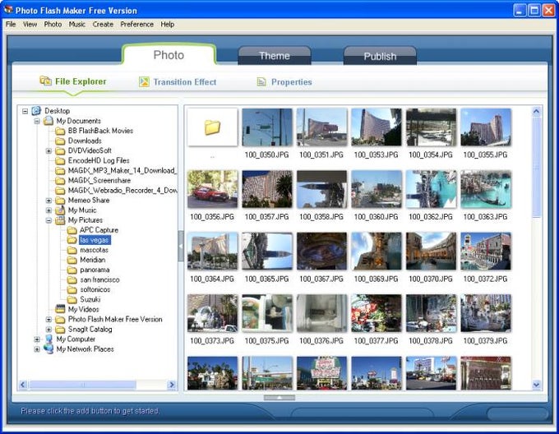
Task: Select the MAGIX_Screenshare folder
Action: (99, 181)
